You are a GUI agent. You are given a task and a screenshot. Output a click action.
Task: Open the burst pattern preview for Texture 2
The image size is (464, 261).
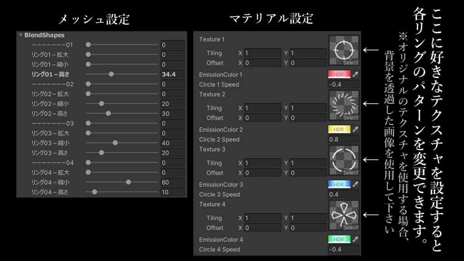click(x=343, y=104)
